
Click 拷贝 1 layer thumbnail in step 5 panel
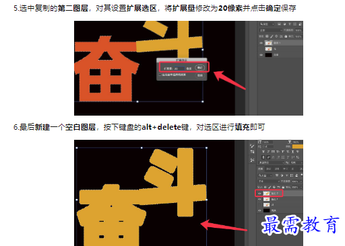click(x=269, y=43)
